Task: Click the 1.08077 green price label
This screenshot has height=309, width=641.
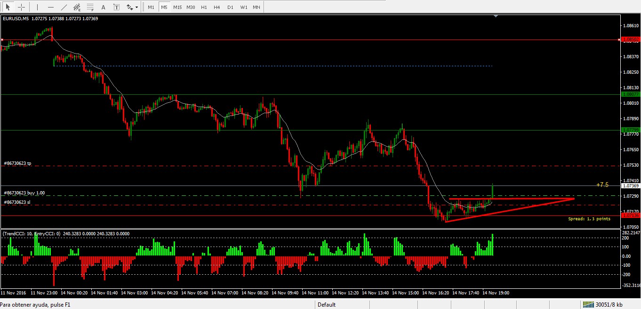Action: click(x=630, y=94)
